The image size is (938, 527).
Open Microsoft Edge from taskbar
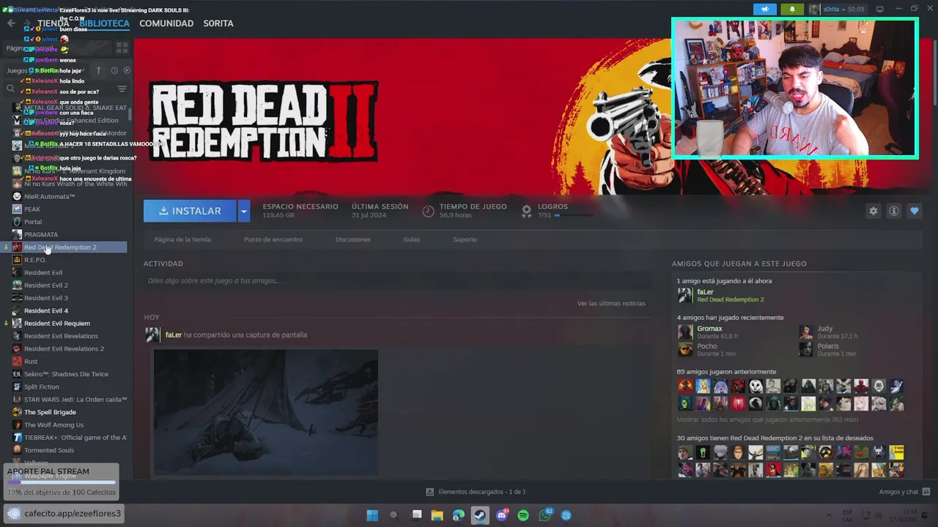(x=459, y=515)
